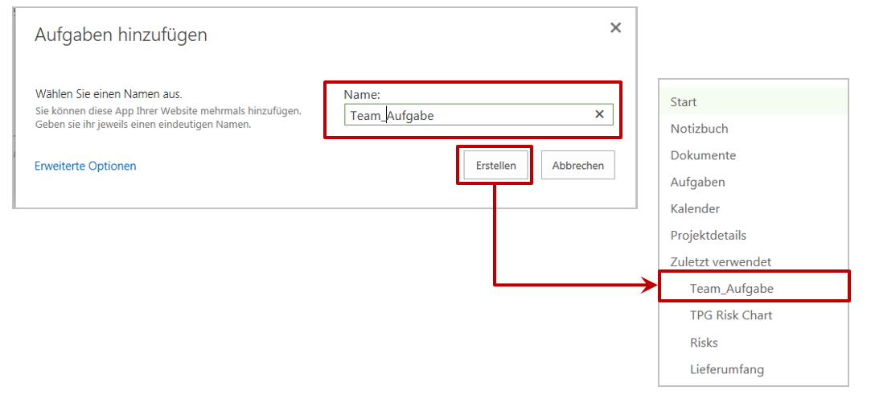Screen dimensions: 871x403
Task: Open the Erweiterte Optionen link
Action: (x=85, y=166)
